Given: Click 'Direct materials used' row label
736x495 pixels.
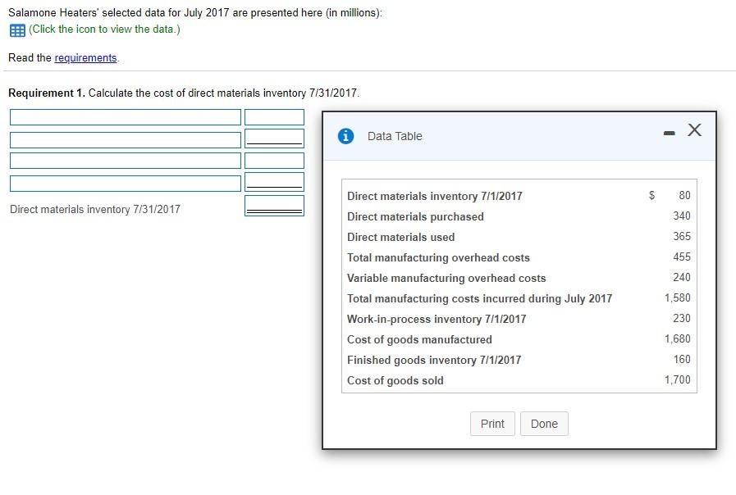Looking at the screenshot, I should pyautogui.click(x=401, y=237).
